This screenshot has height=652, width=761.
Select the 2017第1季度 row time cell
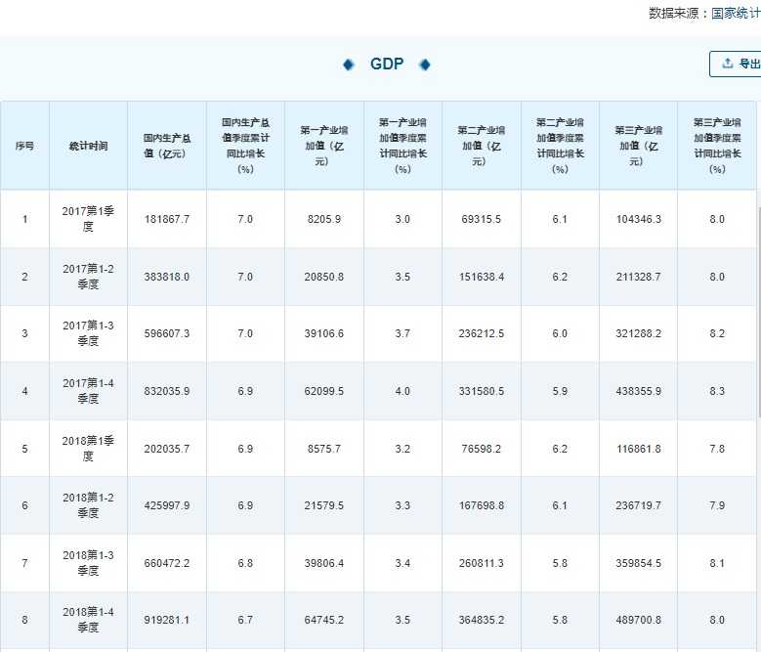click(88, 219)
